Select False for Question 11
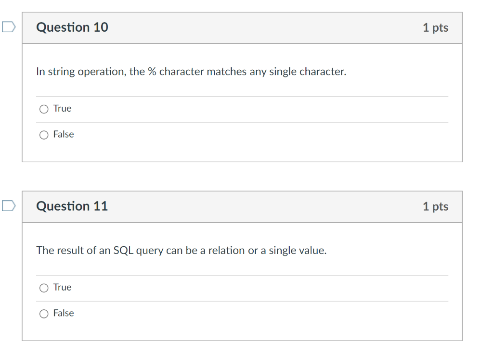 [43, 313]
